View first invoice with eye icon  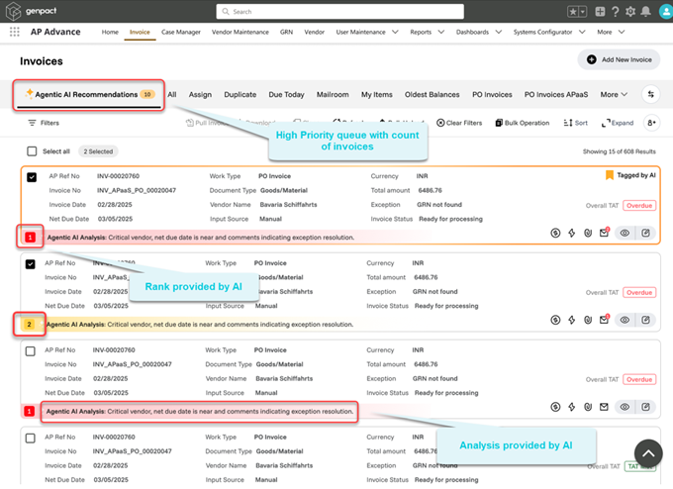(x=625, y=234)
